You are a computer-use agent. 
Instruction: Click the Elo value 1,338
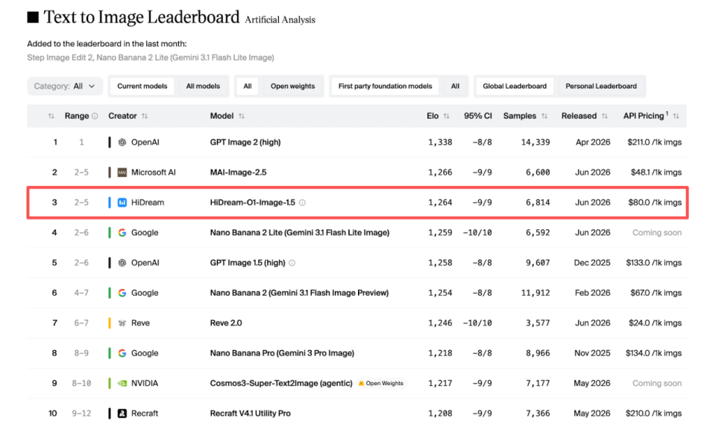pyautogui.click(x=440, y=142)
